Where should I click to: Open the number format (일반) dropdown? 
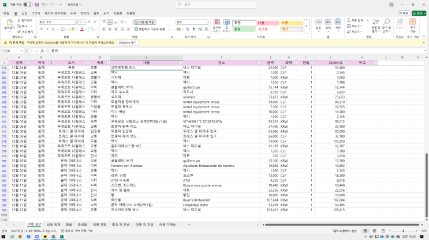click(207, 22)
